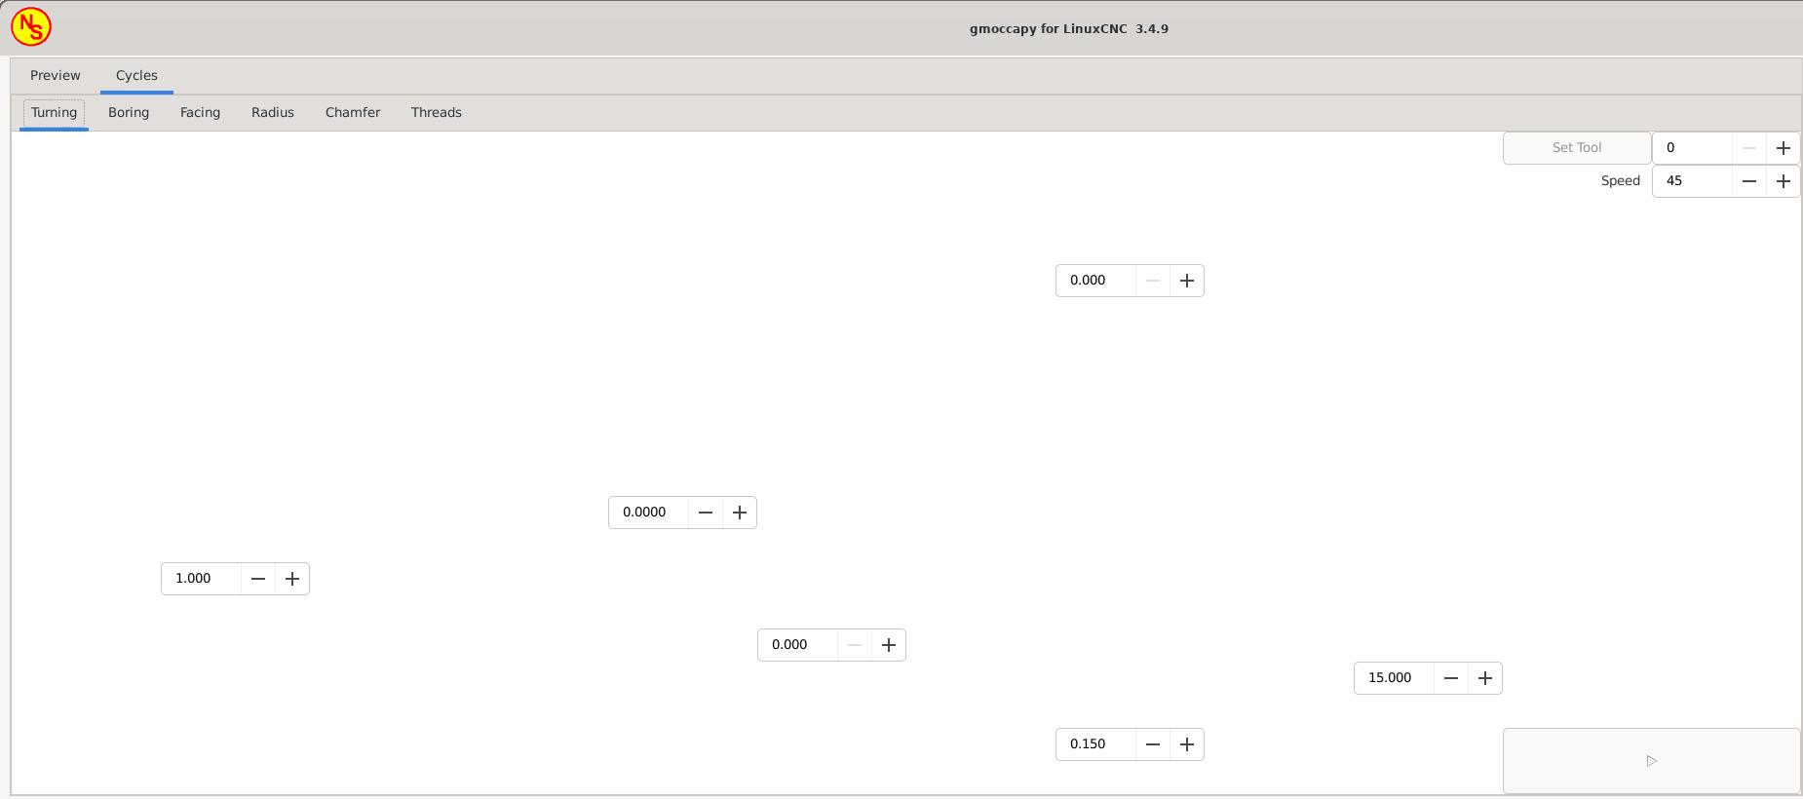Click minus on the 0.0000 spinner
The width and height of the screenshot is (1803, 799).
pos(705,513)
